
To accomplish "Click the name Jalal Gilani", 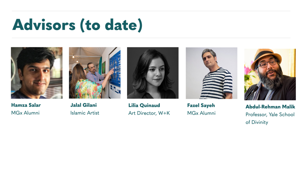I will click(84, 105).
